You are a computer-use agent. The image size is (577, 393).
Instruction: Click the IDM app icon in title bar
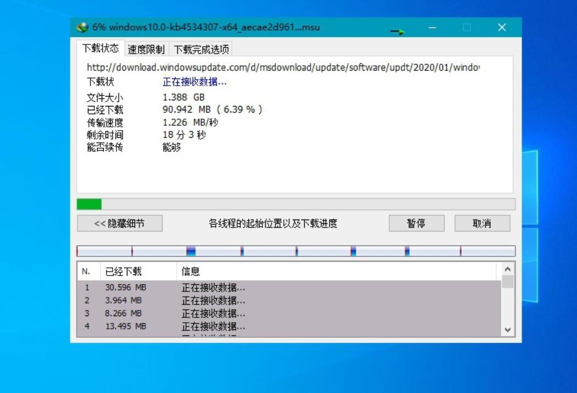82,27
